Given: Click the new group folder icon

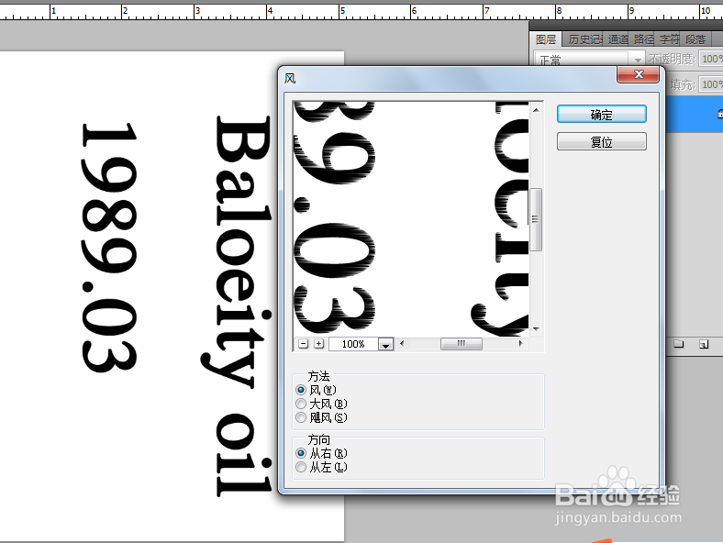Looking at the screenshot, I should tap(678, 344).
